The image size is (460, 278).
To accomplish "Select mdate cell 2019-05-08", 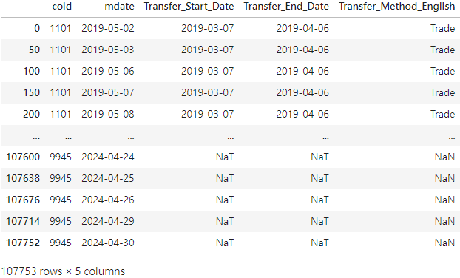I will tap(108, 114).
